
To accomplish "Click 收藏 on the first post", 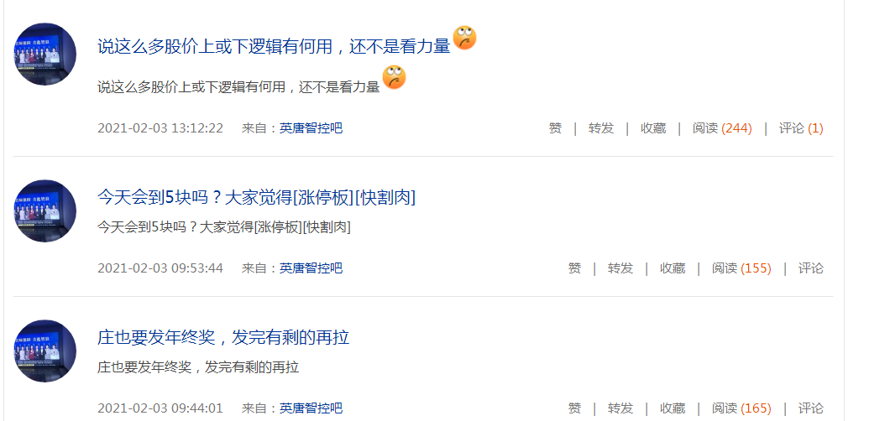I will [653, 128].
